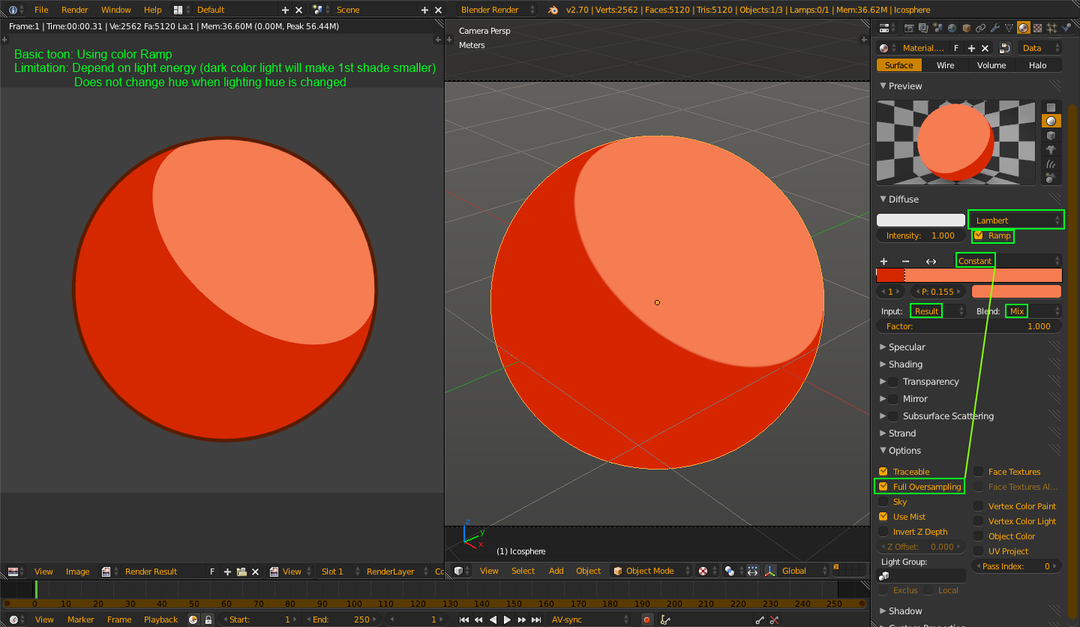This screenshot has width=1080, height=627.
Task: Set preview shape to hair strands
Action: coord(1051,164)
